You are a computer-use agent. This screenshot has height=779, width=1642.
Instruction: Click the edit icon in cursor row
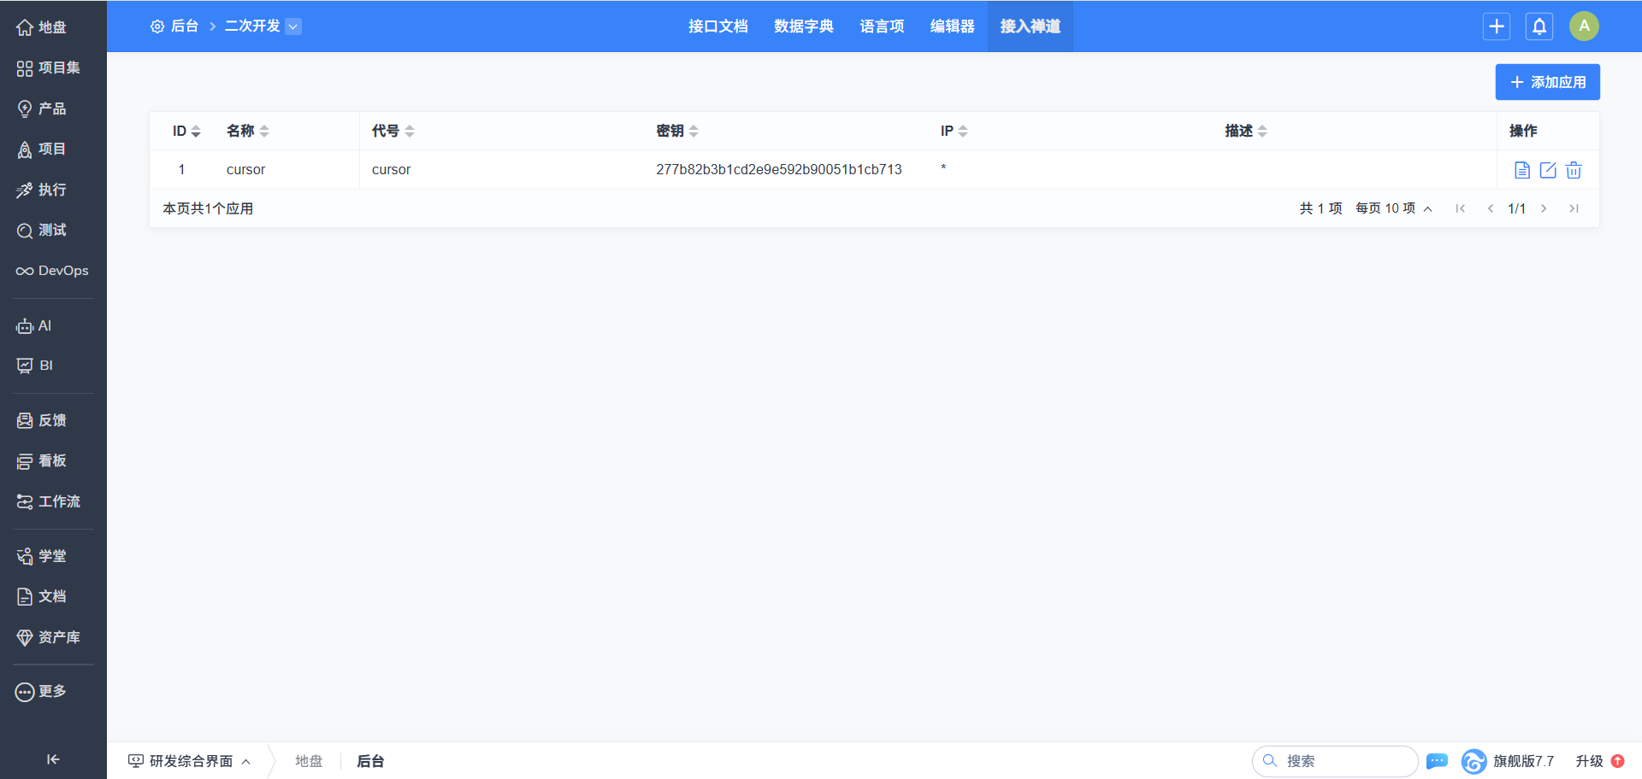pyautogui.click(x=1548, y=170)
